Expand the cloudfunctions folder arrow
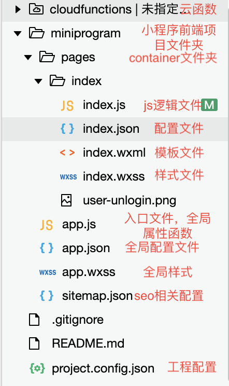The height and width of the screenshot is (386, 229). click(x=18, y=9)
